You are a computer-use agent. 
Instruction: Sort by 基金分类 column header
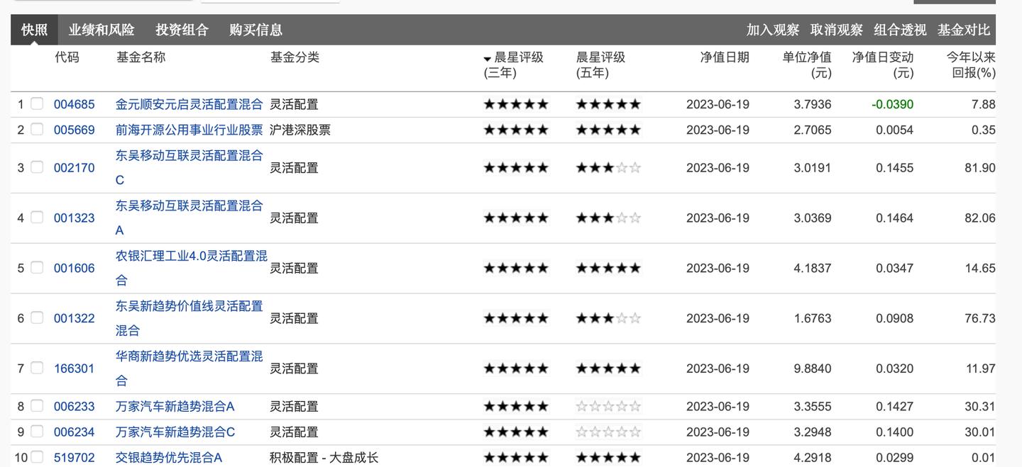tap(295, 57)
